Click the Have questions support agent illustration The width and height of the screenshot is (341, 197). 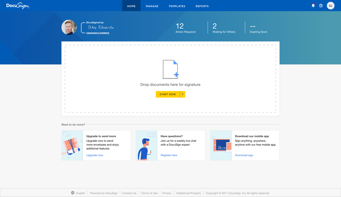pyautogui.click(x=146, y=145)
